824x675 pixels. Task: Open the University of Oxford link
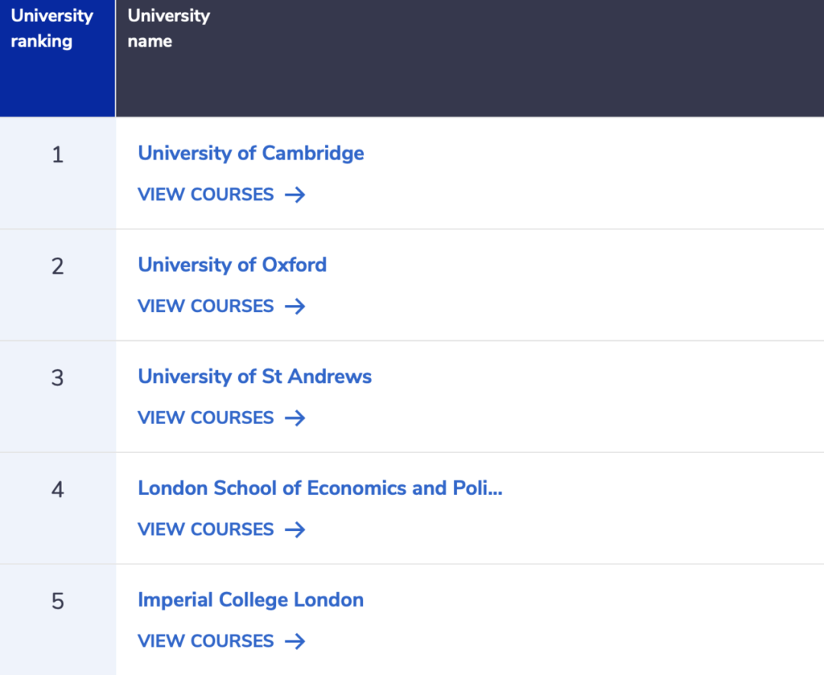[x=232, y=265]
